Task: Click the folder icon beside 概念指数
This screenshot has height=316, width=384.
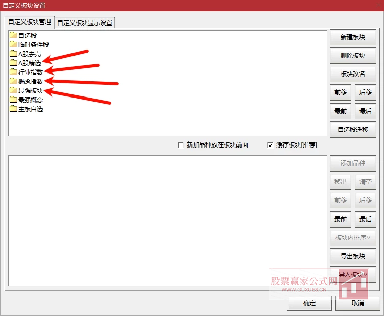Action: [13, 81]
